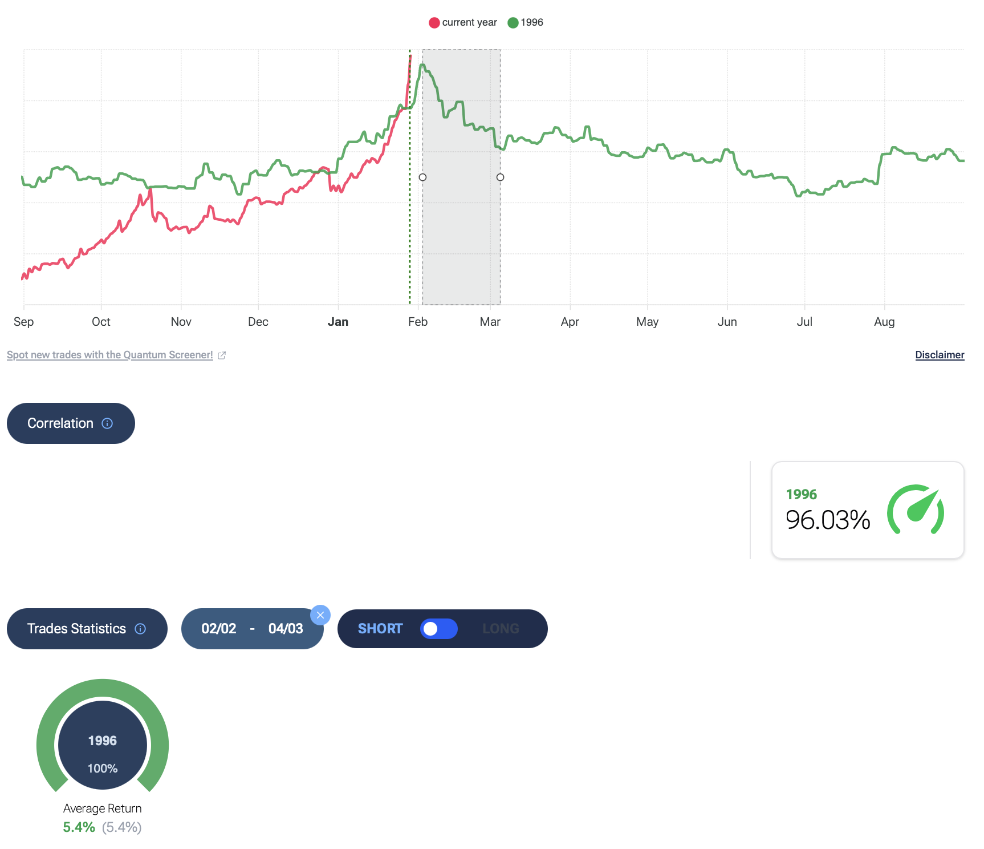Viewport: 984px width, 849px height.
Task: Click the left handle of the shaded range
Action: tap(422, 177)
